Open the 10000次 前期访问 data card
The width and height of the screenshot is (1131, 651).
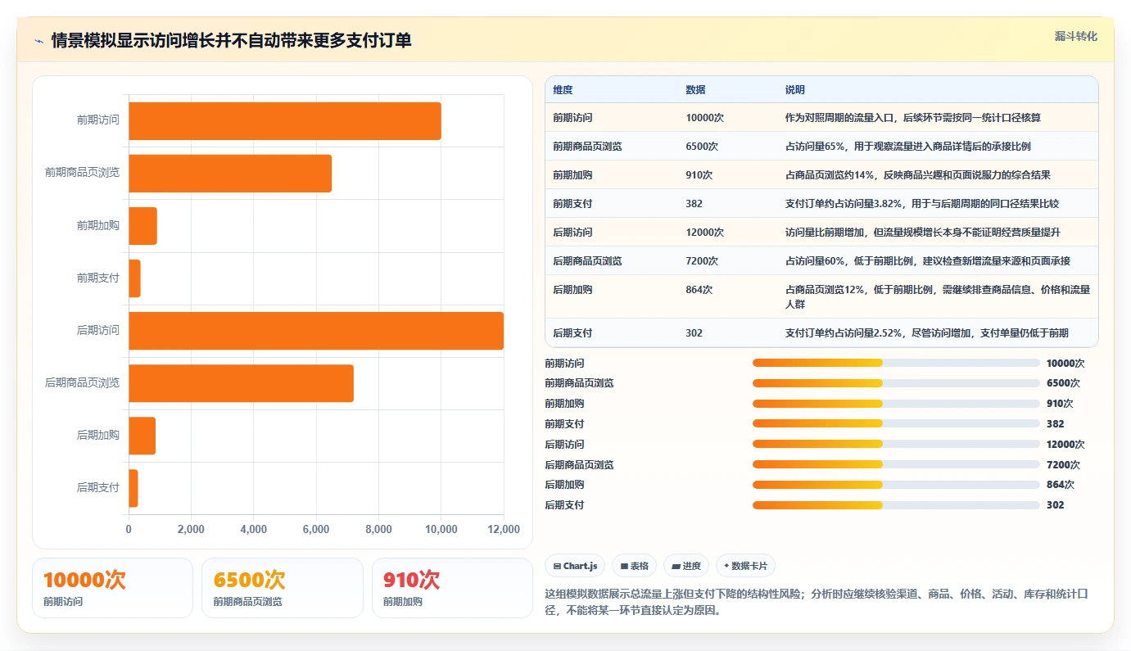[x=112, y=588]
